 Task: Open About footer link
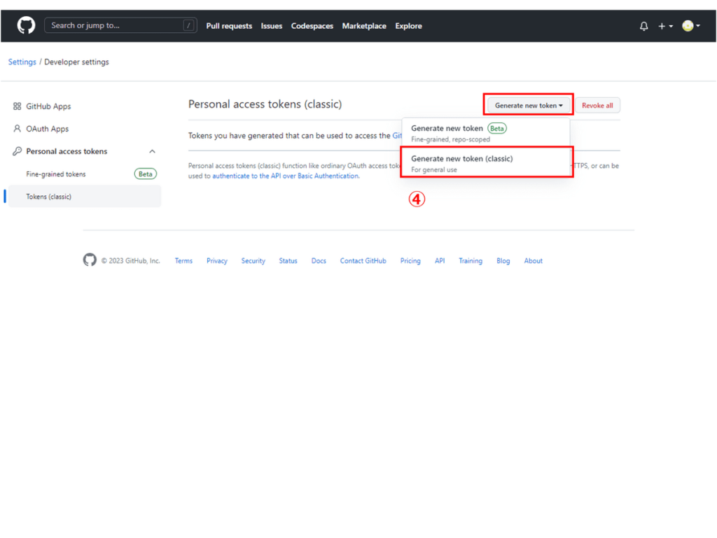[x=533, y=261]
